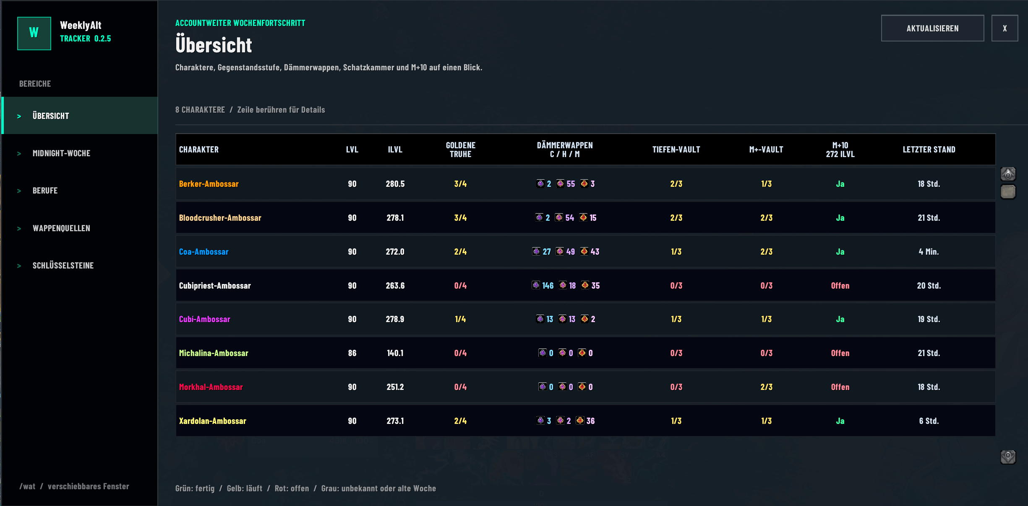Select the Übersicht sidebar entry
This screenshot has width=1028, height=506.
click(x=80, y=116)
